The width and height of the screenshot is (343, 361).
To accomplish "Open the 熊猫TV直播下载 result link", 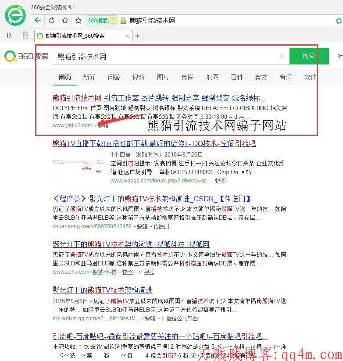I will pos(154,144).
